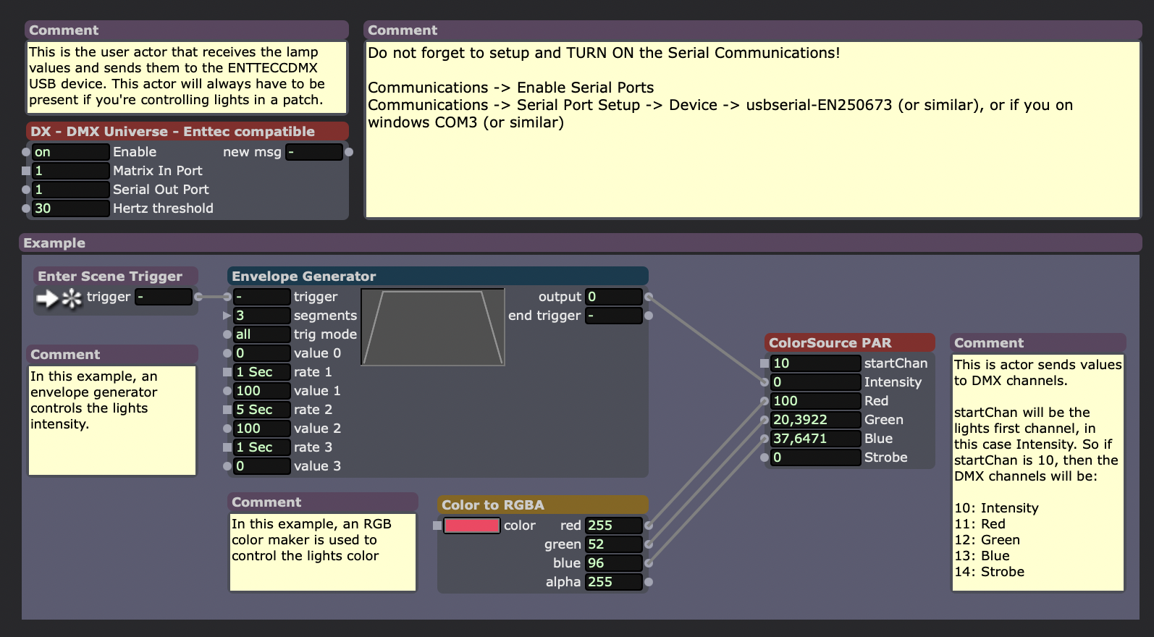The width and height of the screenshot is (1154, 637).
Task: Click the DX - DMX Universe actor header
Action: pyautogui.click(x=187, y=132)
